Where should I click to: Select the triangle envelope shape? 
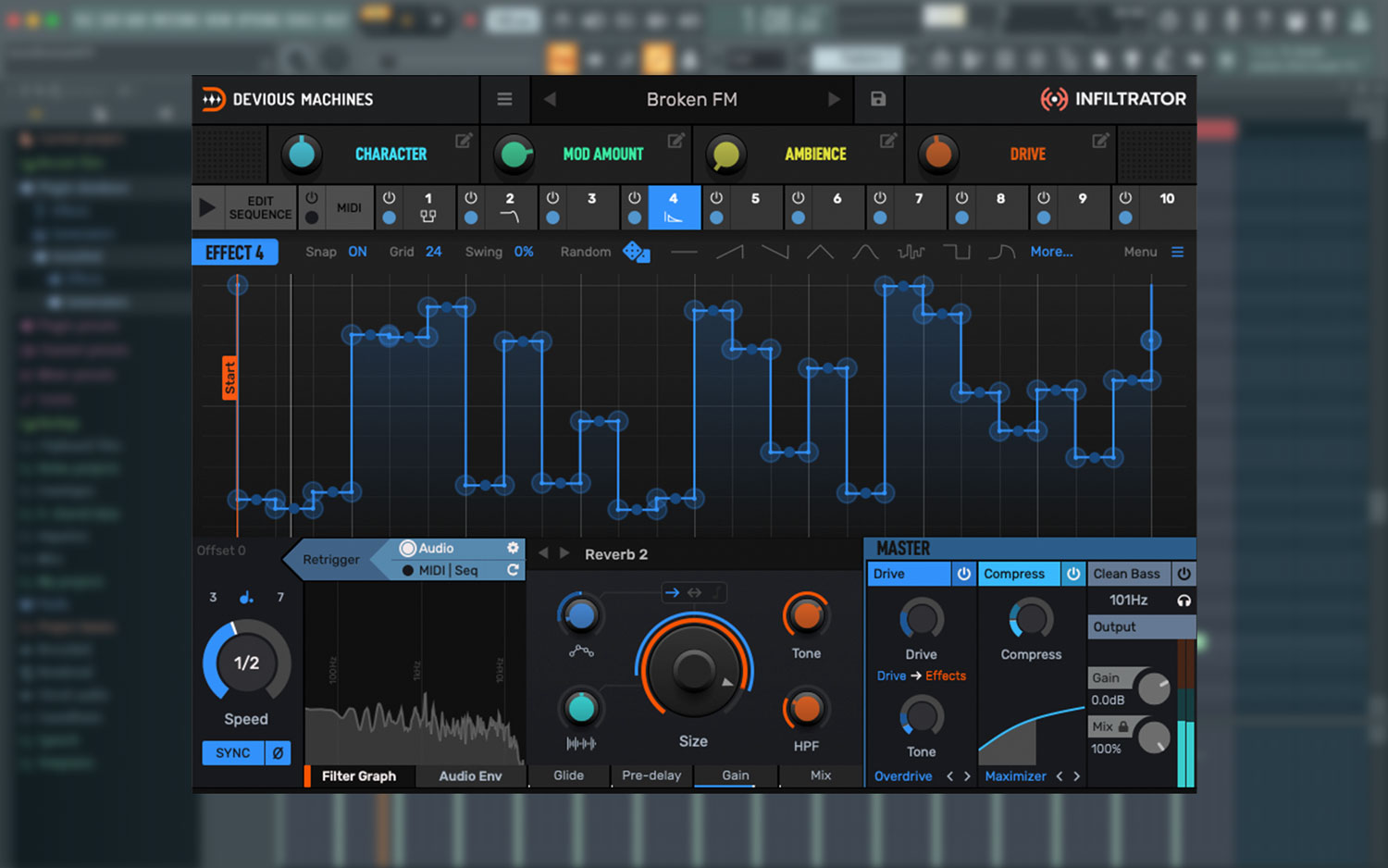[820, 252]
